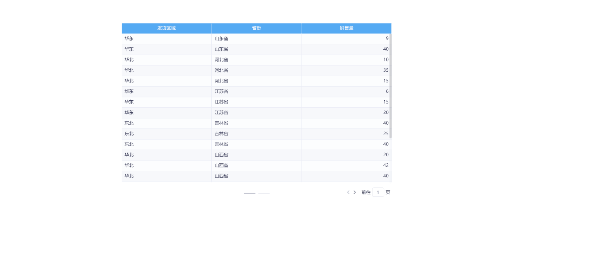Viewport: 598px width, 259px height.
Task: Click 华北 in the row with sales 35
Action: tap(129, 70)
